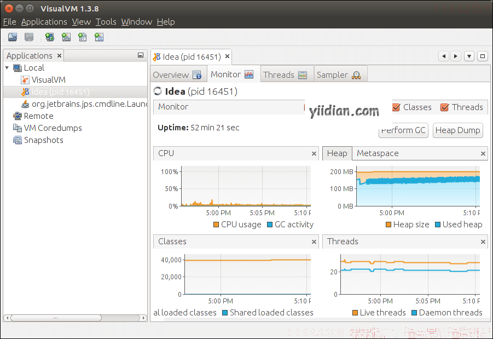Switch to the Threads tab
493x339 pixels.
(x=287, y=74)
